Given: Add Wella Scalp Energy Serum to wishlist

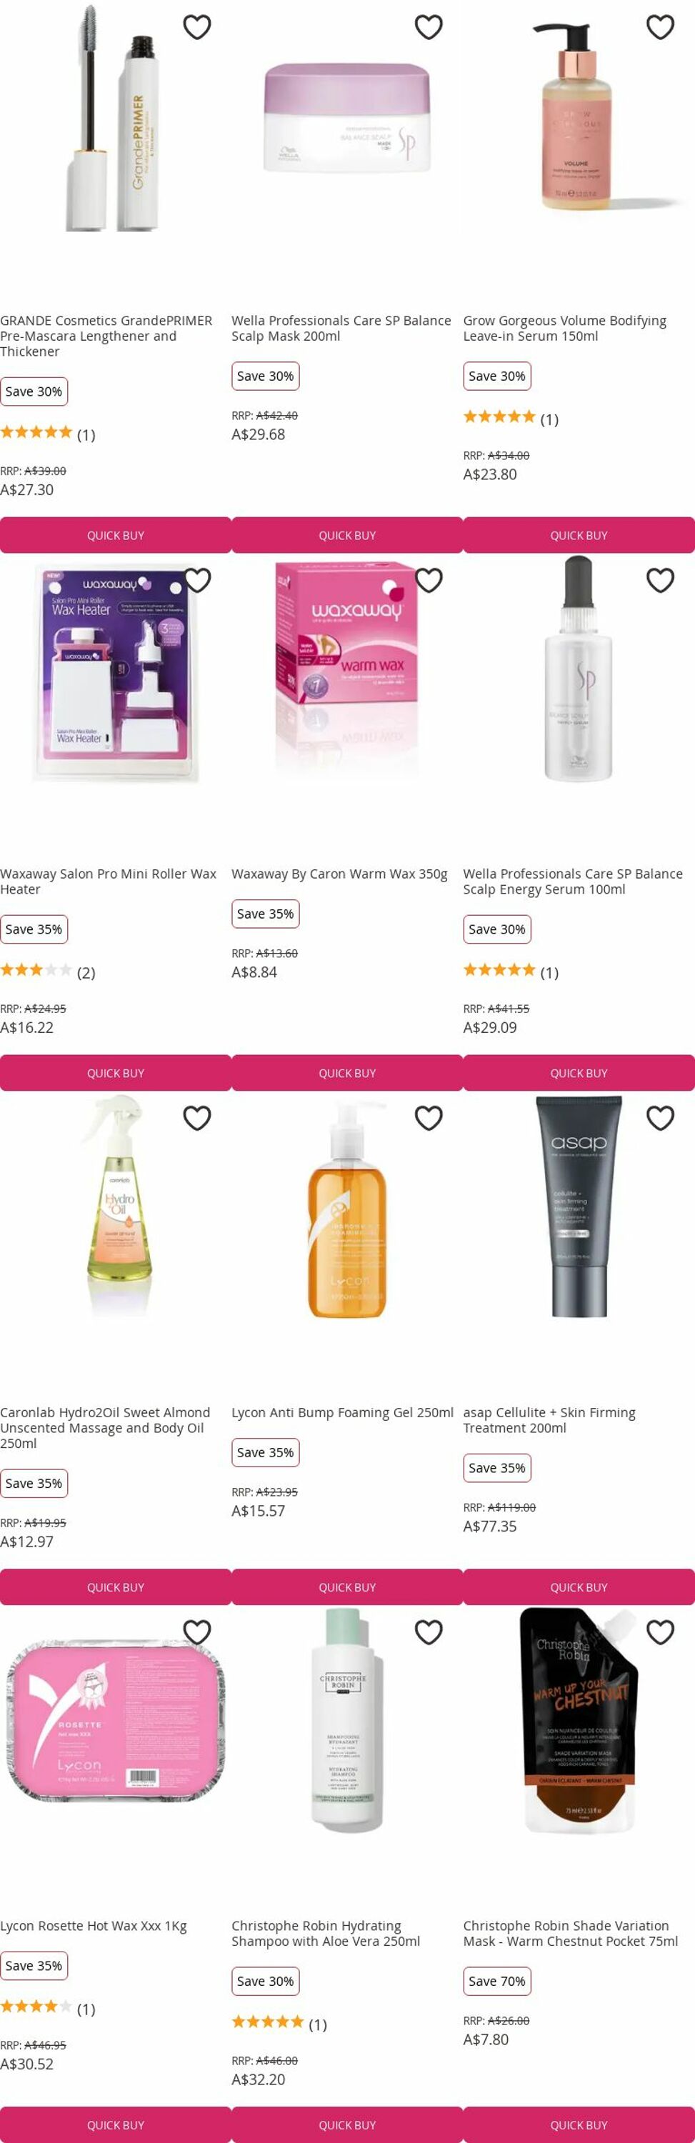Looking at the screenshot, I should coord(660,580).
